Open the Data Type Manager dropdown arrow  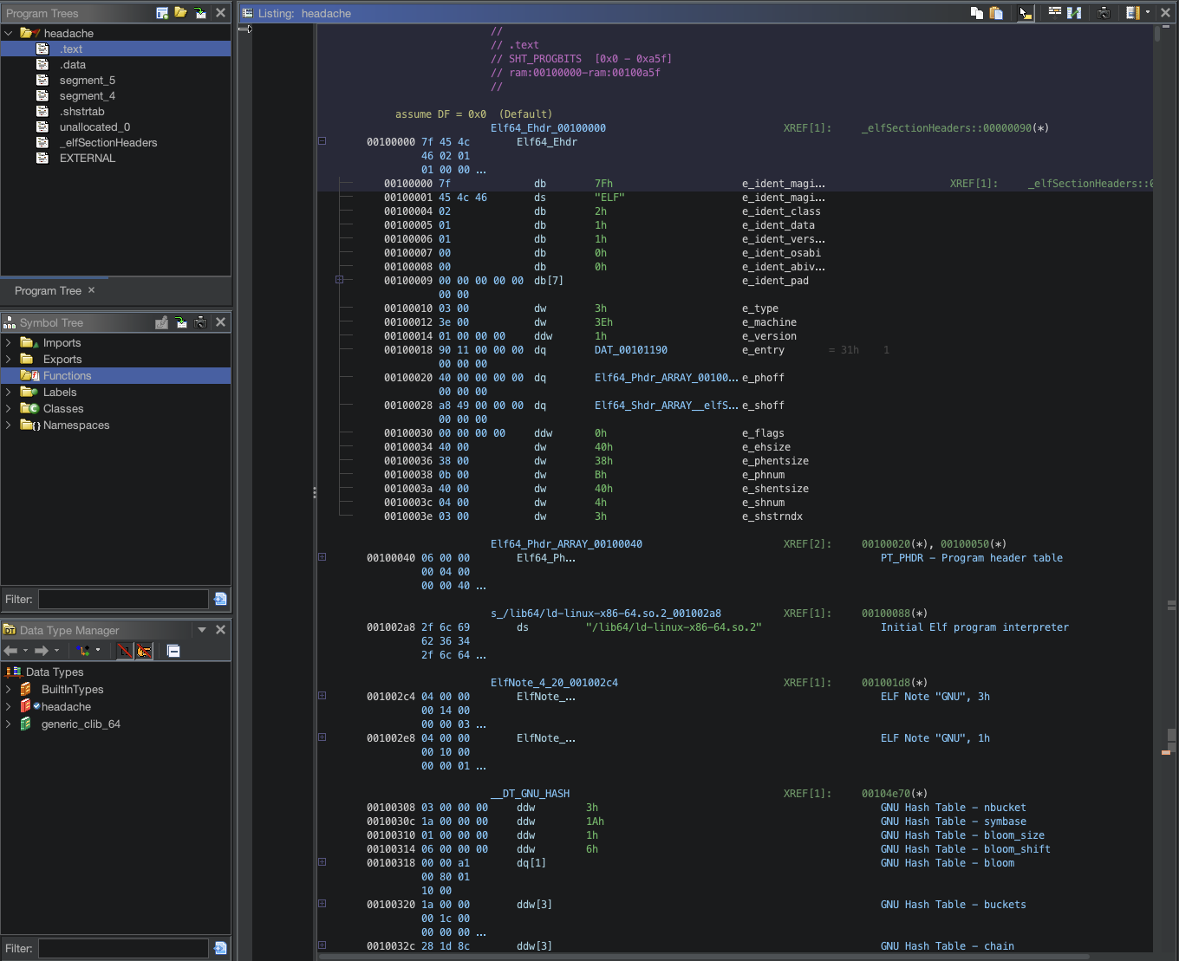coord(201,629)
